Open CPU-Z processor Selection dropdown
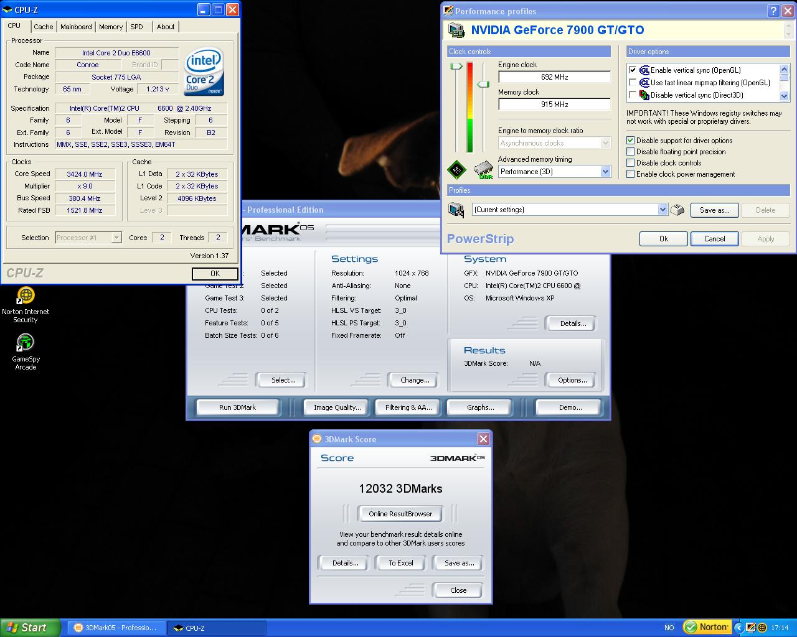Screen dimensions: 797x637 [116, 238]
